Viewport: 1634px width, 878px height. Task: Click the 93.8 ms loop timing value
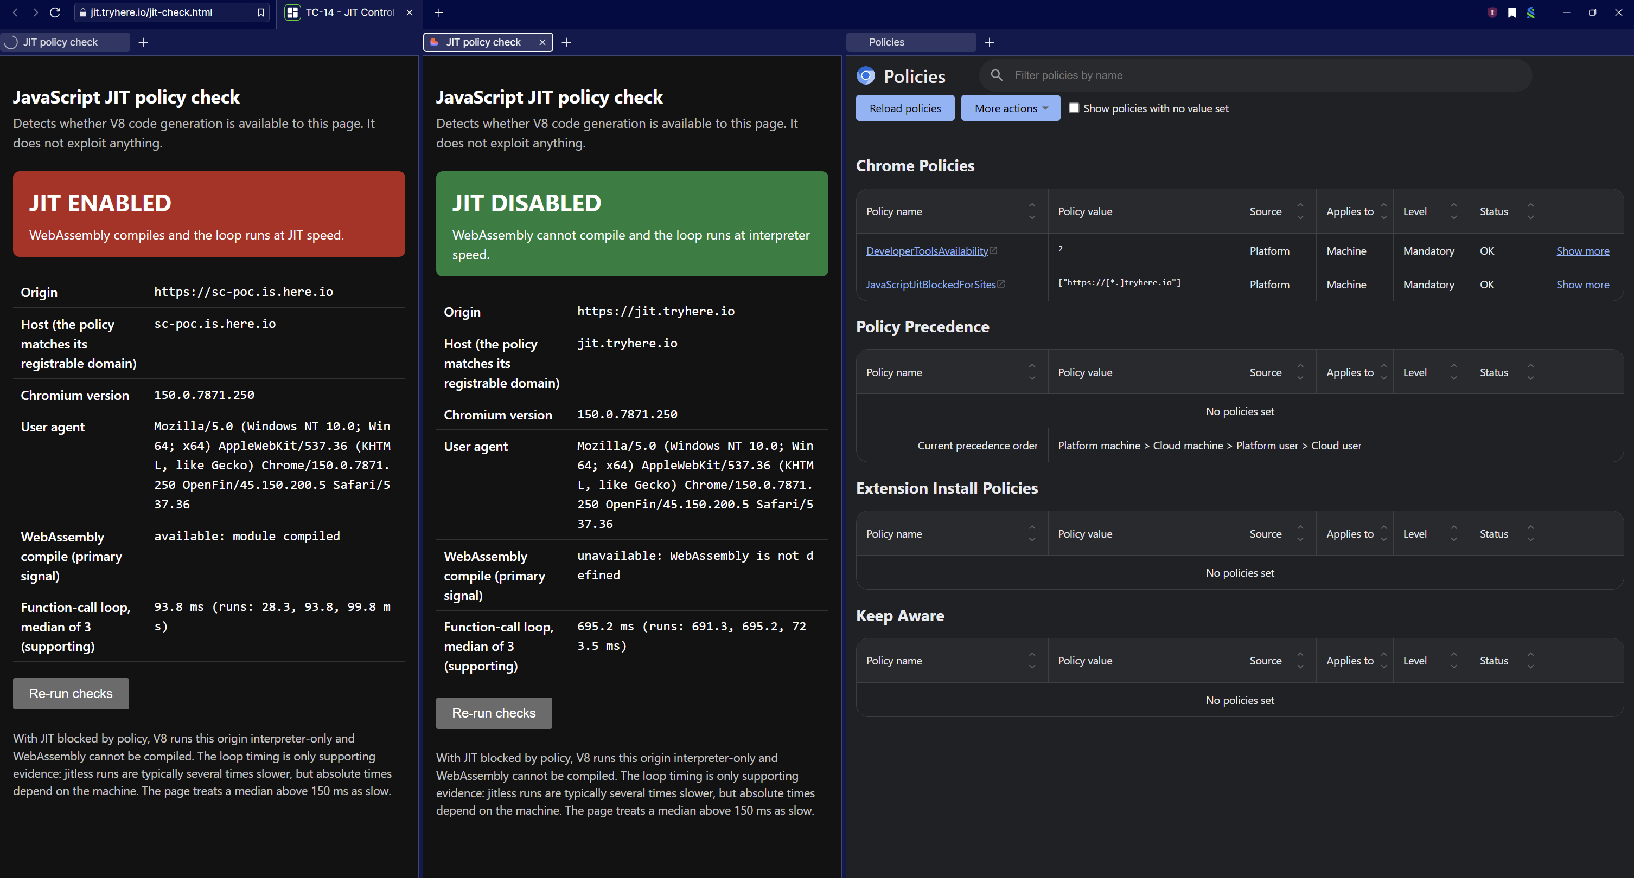pyautogui.click(x=272, y=616)
